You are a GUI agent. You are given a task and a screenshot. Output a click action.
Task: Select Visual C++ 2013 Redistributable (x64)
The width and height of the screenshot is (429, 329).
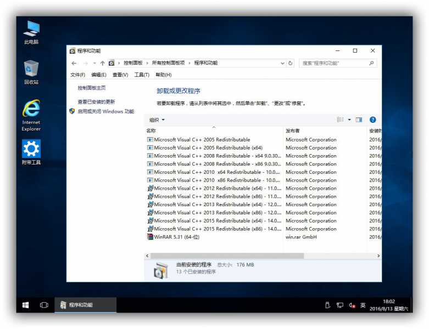coord(214,205)
